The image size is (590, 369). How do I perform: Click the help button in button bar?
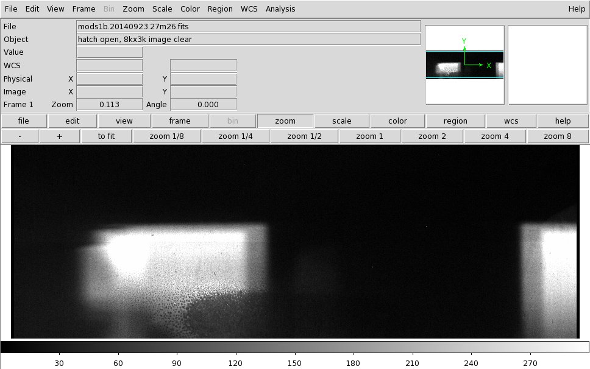click(x=563, y=121)
